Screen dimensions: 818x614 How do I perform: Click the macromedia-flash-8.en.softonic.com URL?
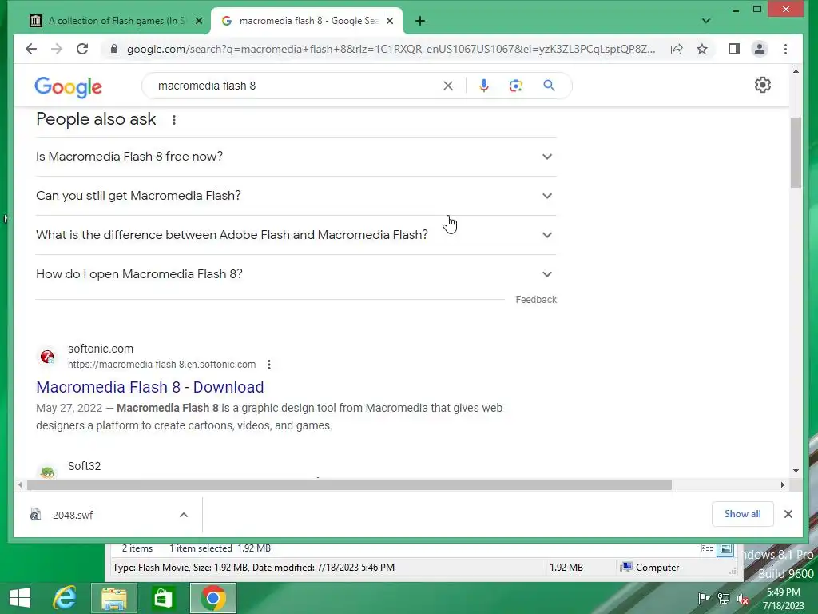point(161,365)
